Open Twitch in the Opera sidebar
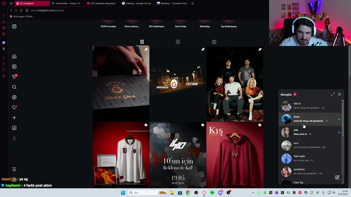 (x=4, y=43)
